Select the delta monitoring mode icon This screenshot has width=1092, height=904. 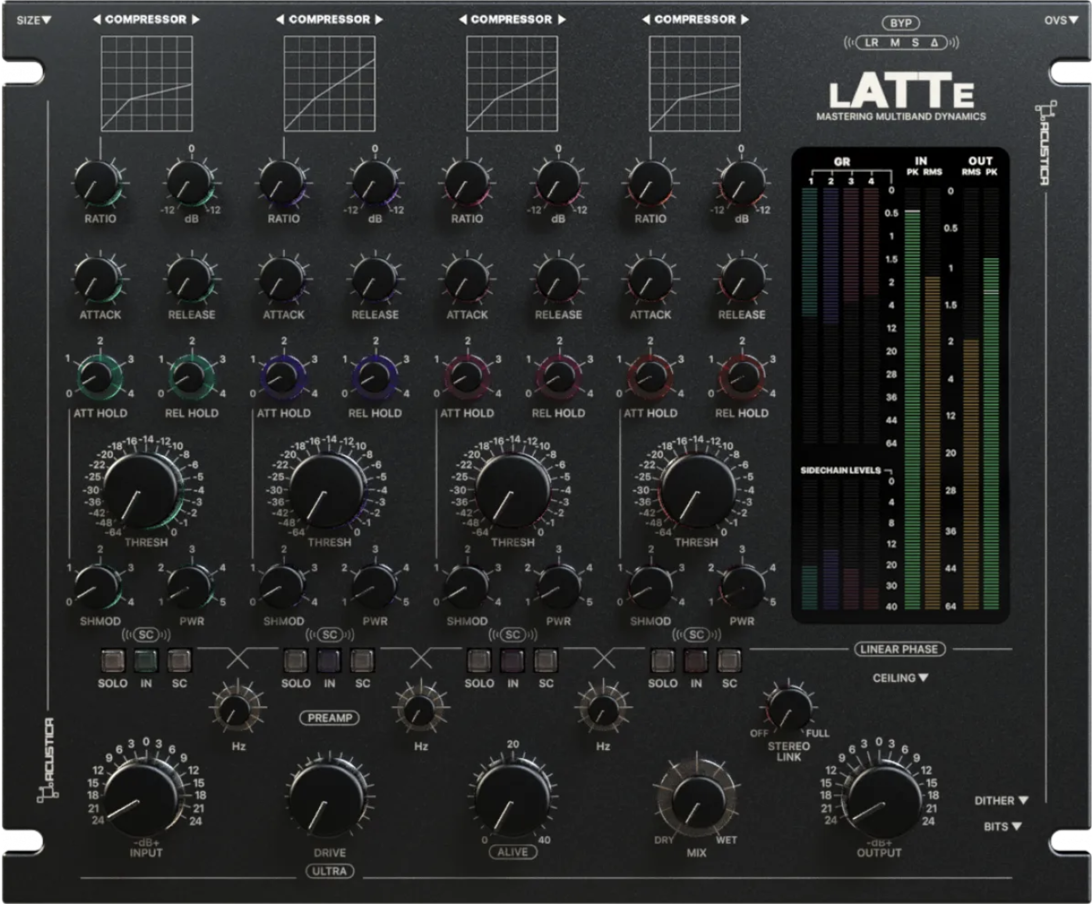pyautogui.click(x=935, y=43)
